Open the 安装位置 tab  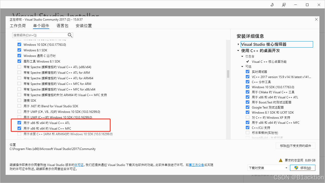tap(84, 26)
